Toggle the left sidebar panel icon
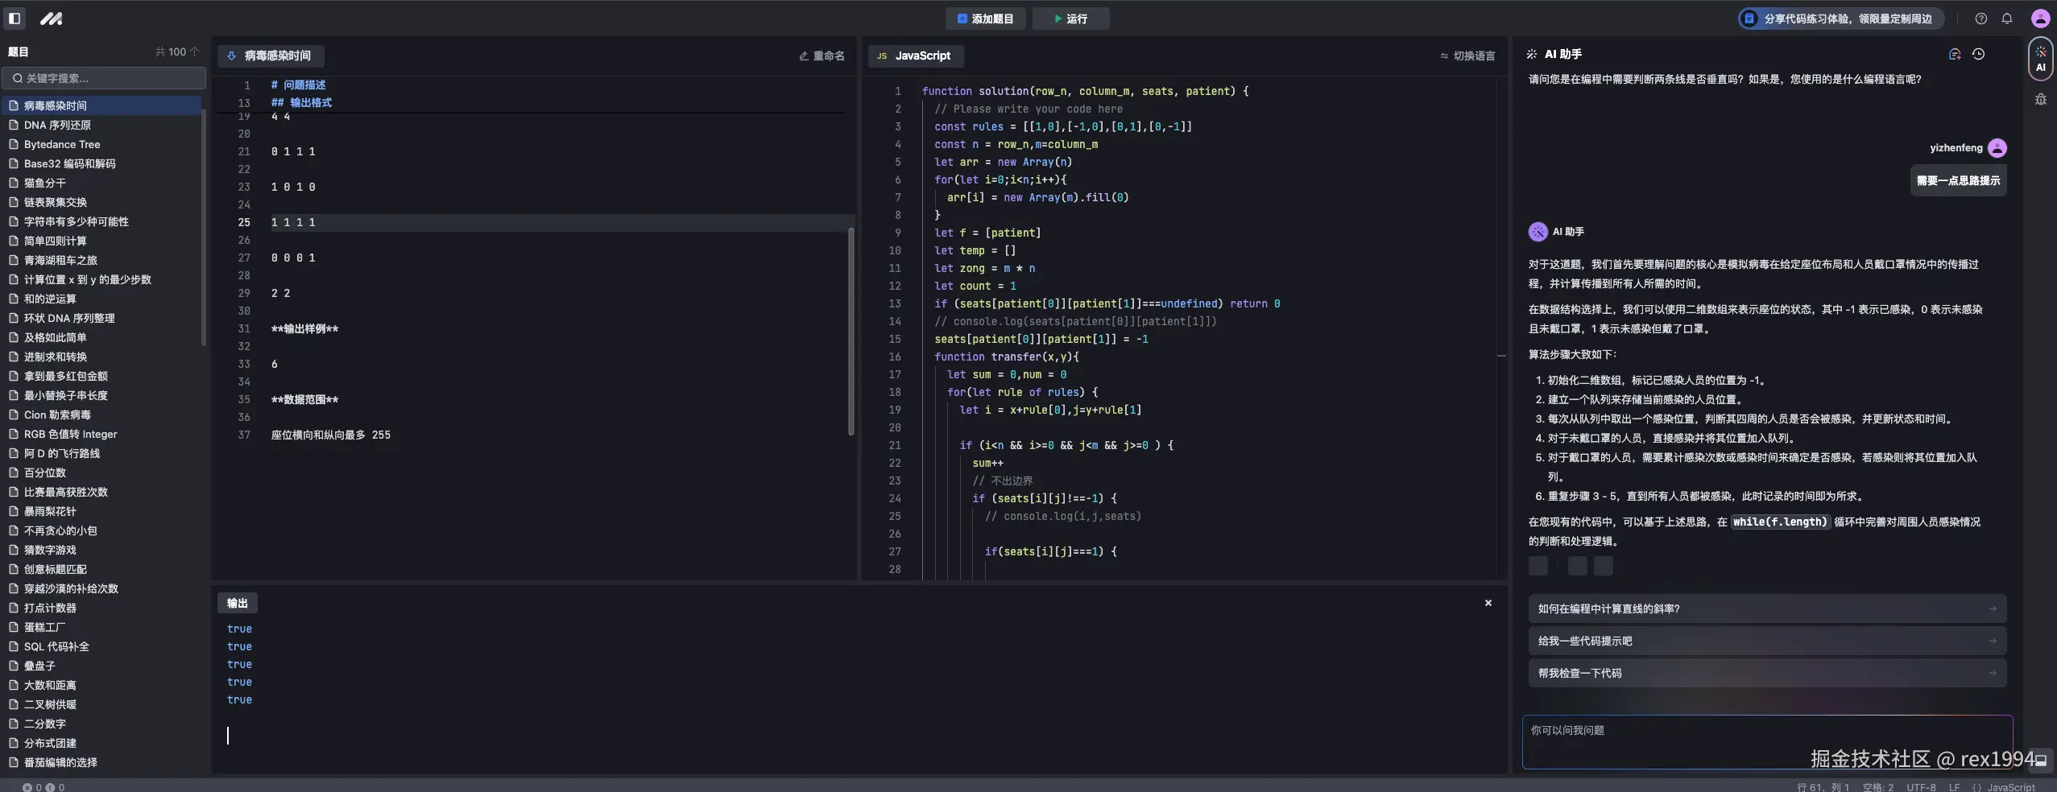Viewport: 2057px width, 792px height. [x=14, y=19]
